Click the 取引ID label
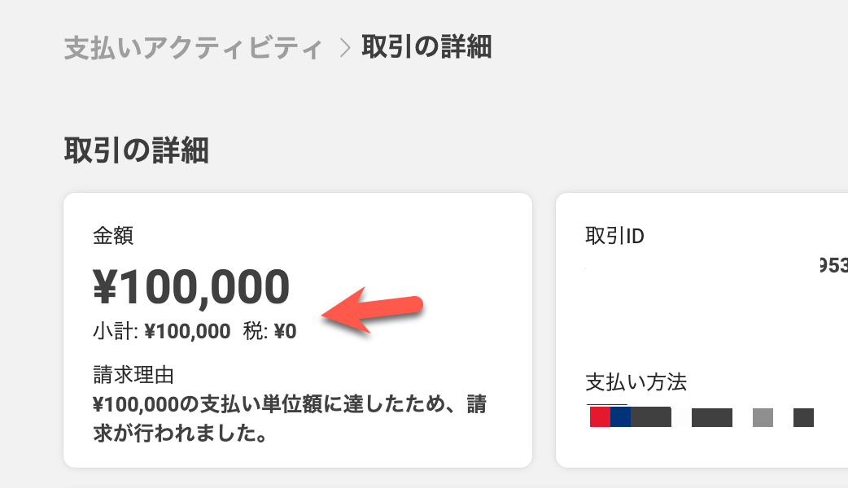848x488 pixels. [614, 236]
